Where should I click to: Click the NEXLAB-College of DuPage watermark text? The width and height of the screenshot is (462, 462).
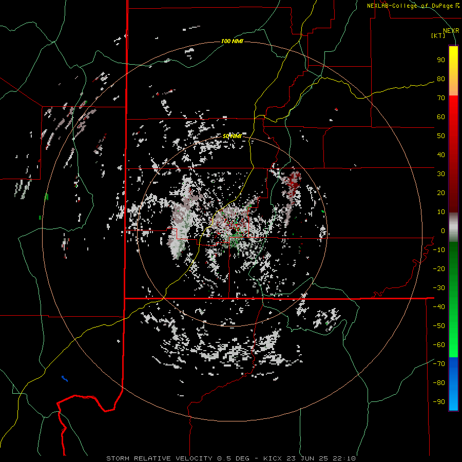(413, 6)
